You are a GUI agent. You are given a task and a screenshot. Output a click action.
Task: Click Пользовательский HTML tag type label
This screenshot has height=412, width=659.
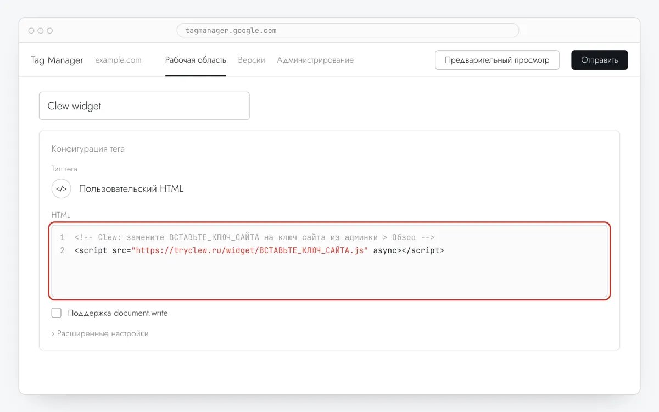131,188
